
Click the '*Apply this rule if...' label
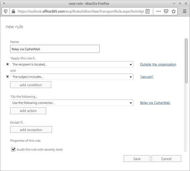tap(23, 58)
